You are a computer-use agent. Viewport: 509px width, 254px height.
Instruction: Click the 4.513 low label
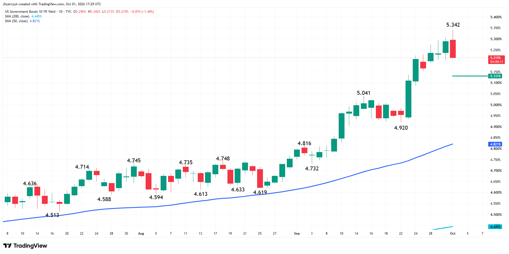pyautogui.click(x=52, y=215)
